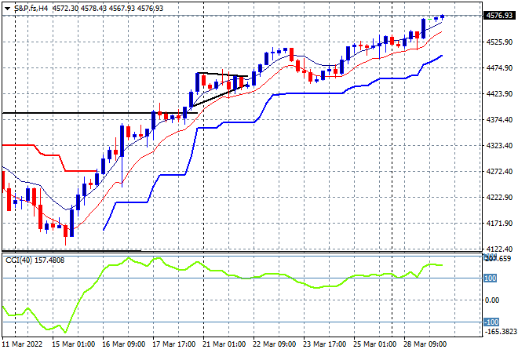Image resolution: width=518 pixels, height=353 pixels.
Task: Click the 21 Mar 01:00 time label
Action: [224, 344]
